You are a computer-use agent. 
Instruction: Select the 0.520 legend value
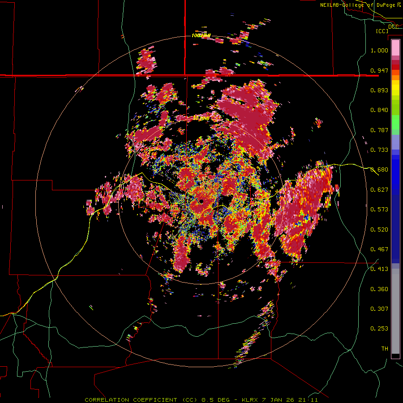pos(379,230)
